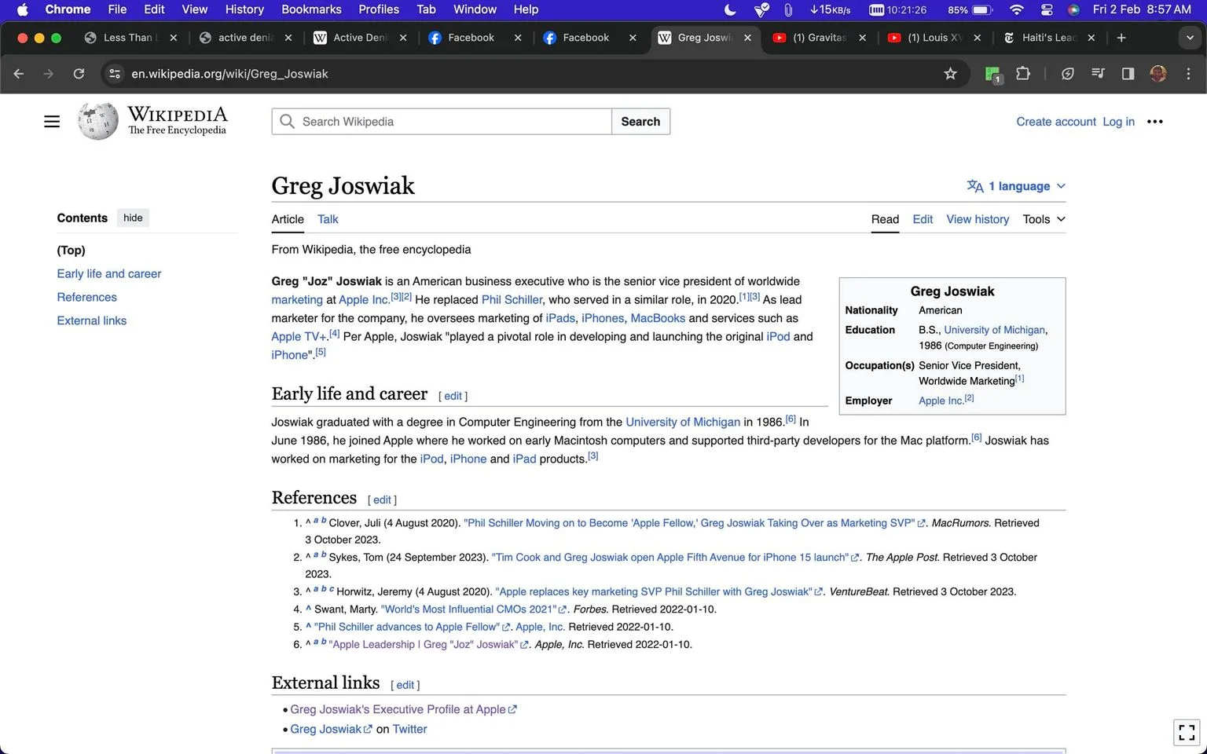The image size is (1207, 754).
Task: Expand the 1 language dropdown
Action: coord(1016,186)
